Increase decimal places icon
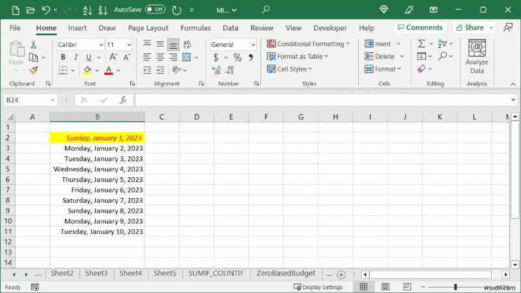Viewport: 521px width, 293px height. (x=216, y=70)
